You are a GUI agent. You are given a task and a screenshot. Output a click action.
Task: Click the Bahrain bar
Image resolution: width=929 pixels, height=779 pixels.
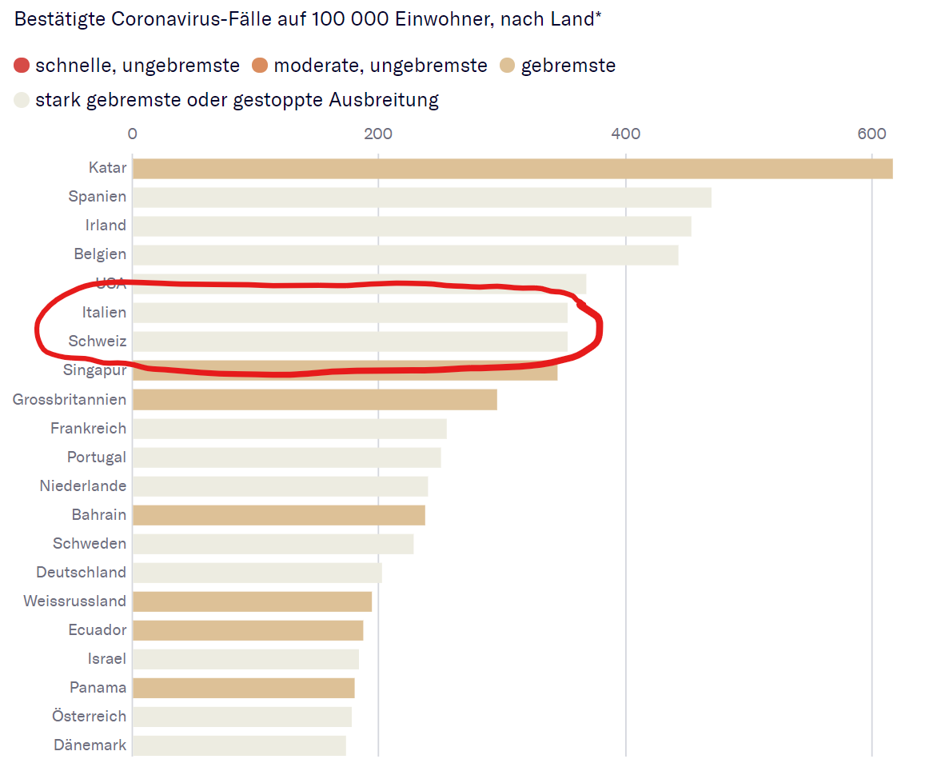pyautogui.click(x=278, y=514)
